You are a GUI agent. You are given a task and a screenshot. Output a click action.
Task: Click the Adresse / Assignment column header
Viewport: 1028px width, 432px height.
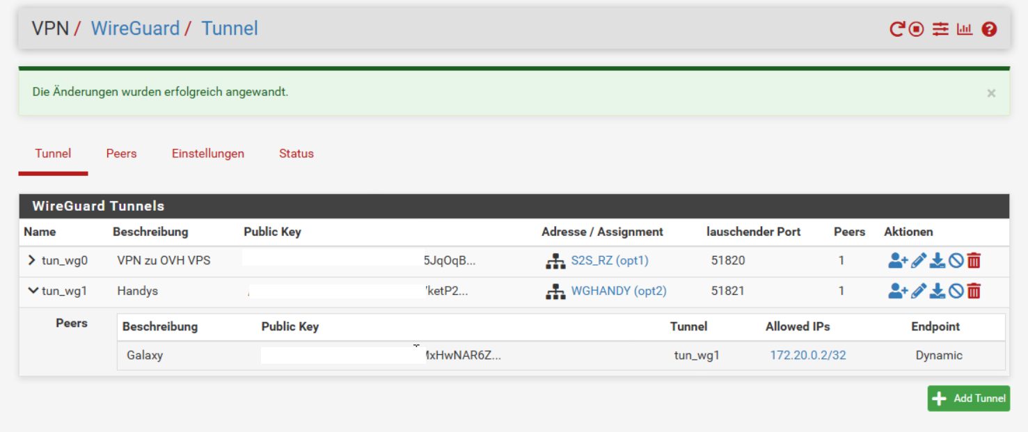pos(602,232)
